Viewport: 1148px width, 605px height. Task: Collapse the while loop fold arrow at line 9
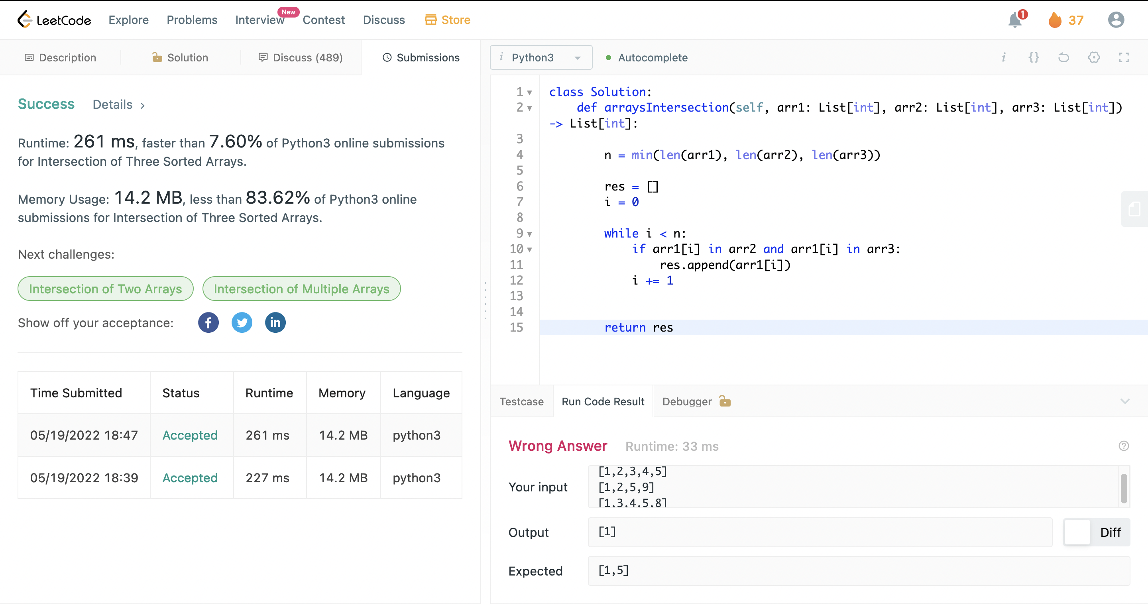[x=529, y=234]
